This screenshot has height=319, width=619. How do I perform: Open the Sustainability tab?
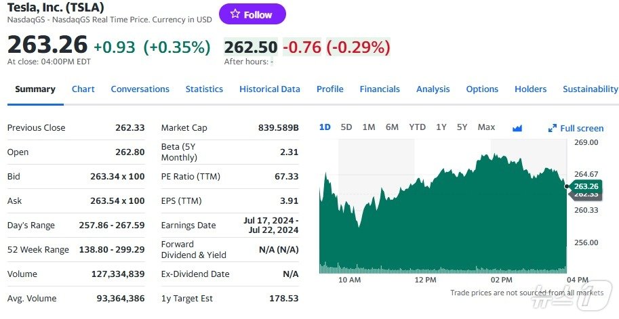[590, 89]
